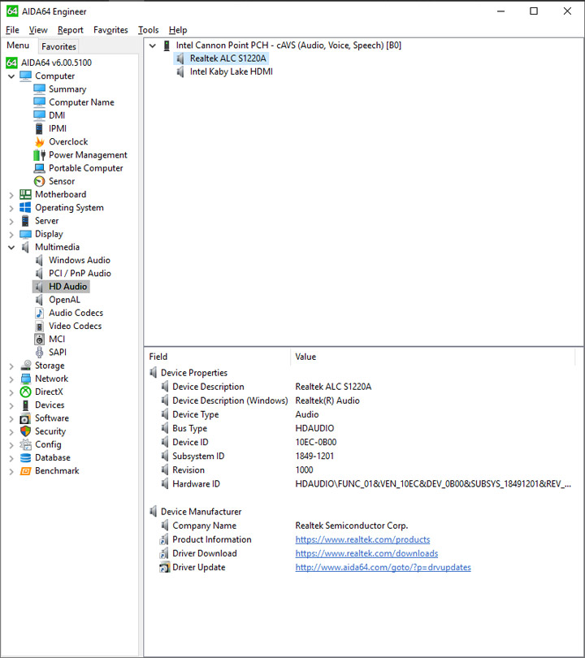Click the Network icon in tree
Image resolution: width=585 pixels, height=658 pixels.
click(x=26, y=379)
